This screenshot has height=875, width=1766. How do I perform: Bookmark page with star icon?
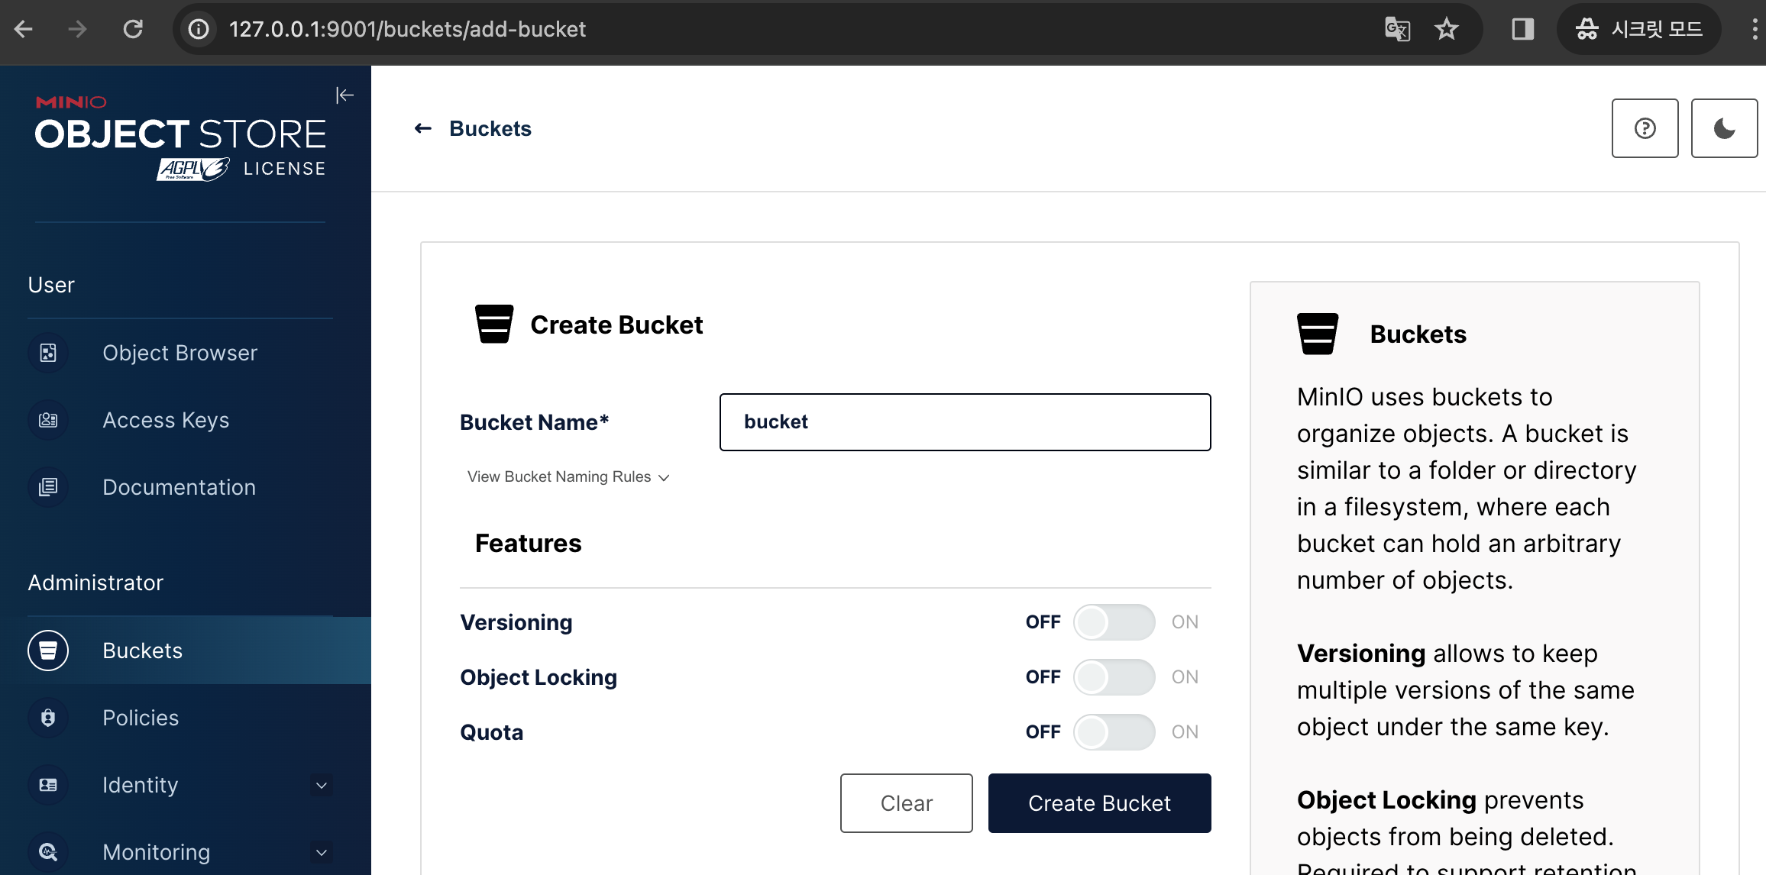[1446, 29]
